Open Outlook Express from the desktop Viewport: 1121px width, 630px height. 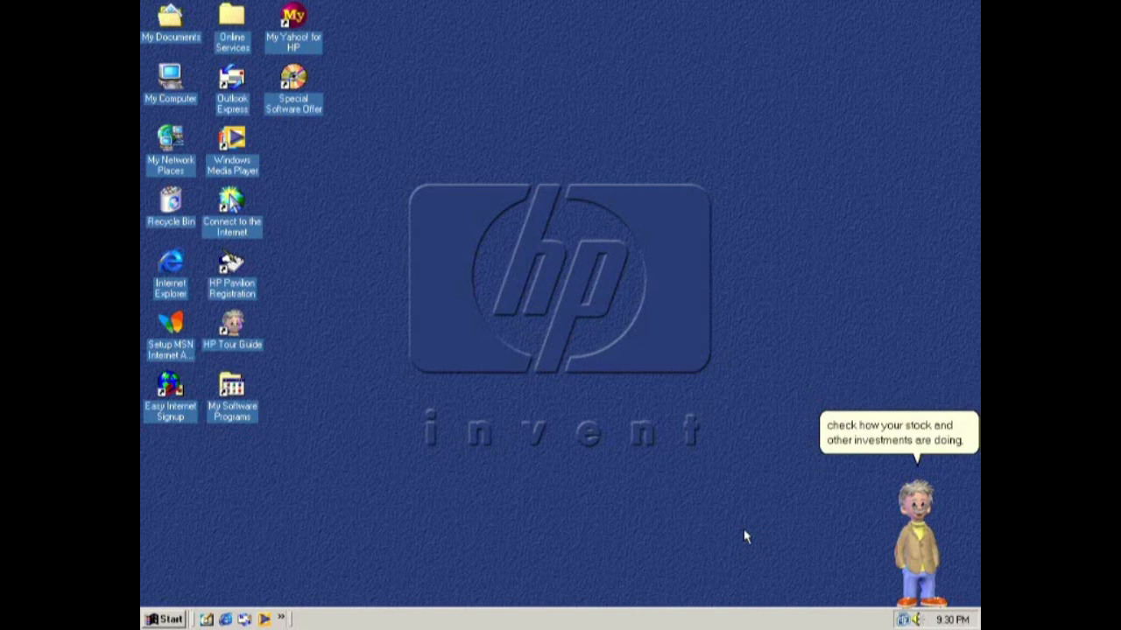(x=232, y=89)
